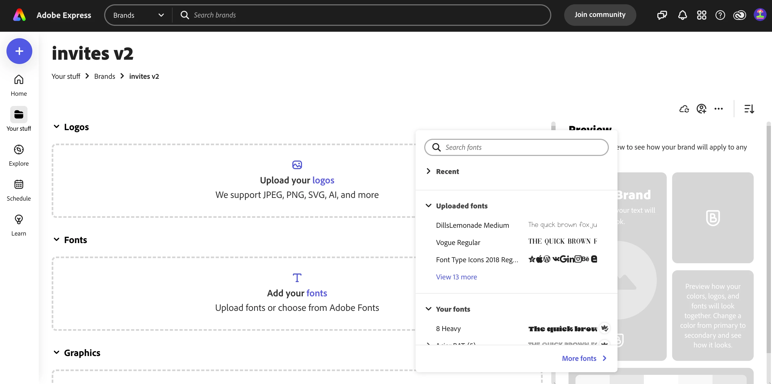The height and width of the screenshot is (384, 772).
Task: Open the notifications bell
Action: pos(682,15)
